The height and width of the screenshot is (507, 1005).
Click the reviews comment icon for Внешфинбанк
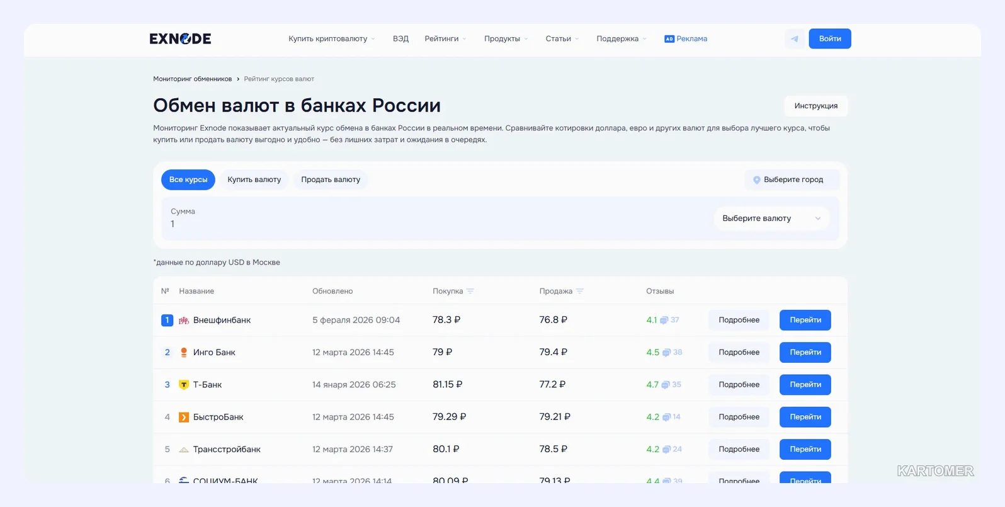pos(664,321)
